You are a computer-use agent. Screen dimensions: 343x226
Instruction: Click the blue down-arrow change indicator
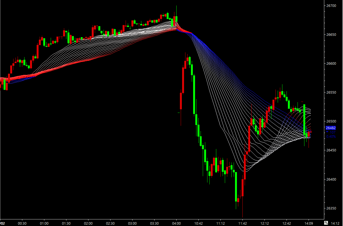click(327, 132)
